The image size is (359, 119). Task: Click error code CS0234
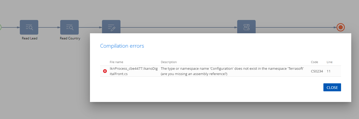316,71
